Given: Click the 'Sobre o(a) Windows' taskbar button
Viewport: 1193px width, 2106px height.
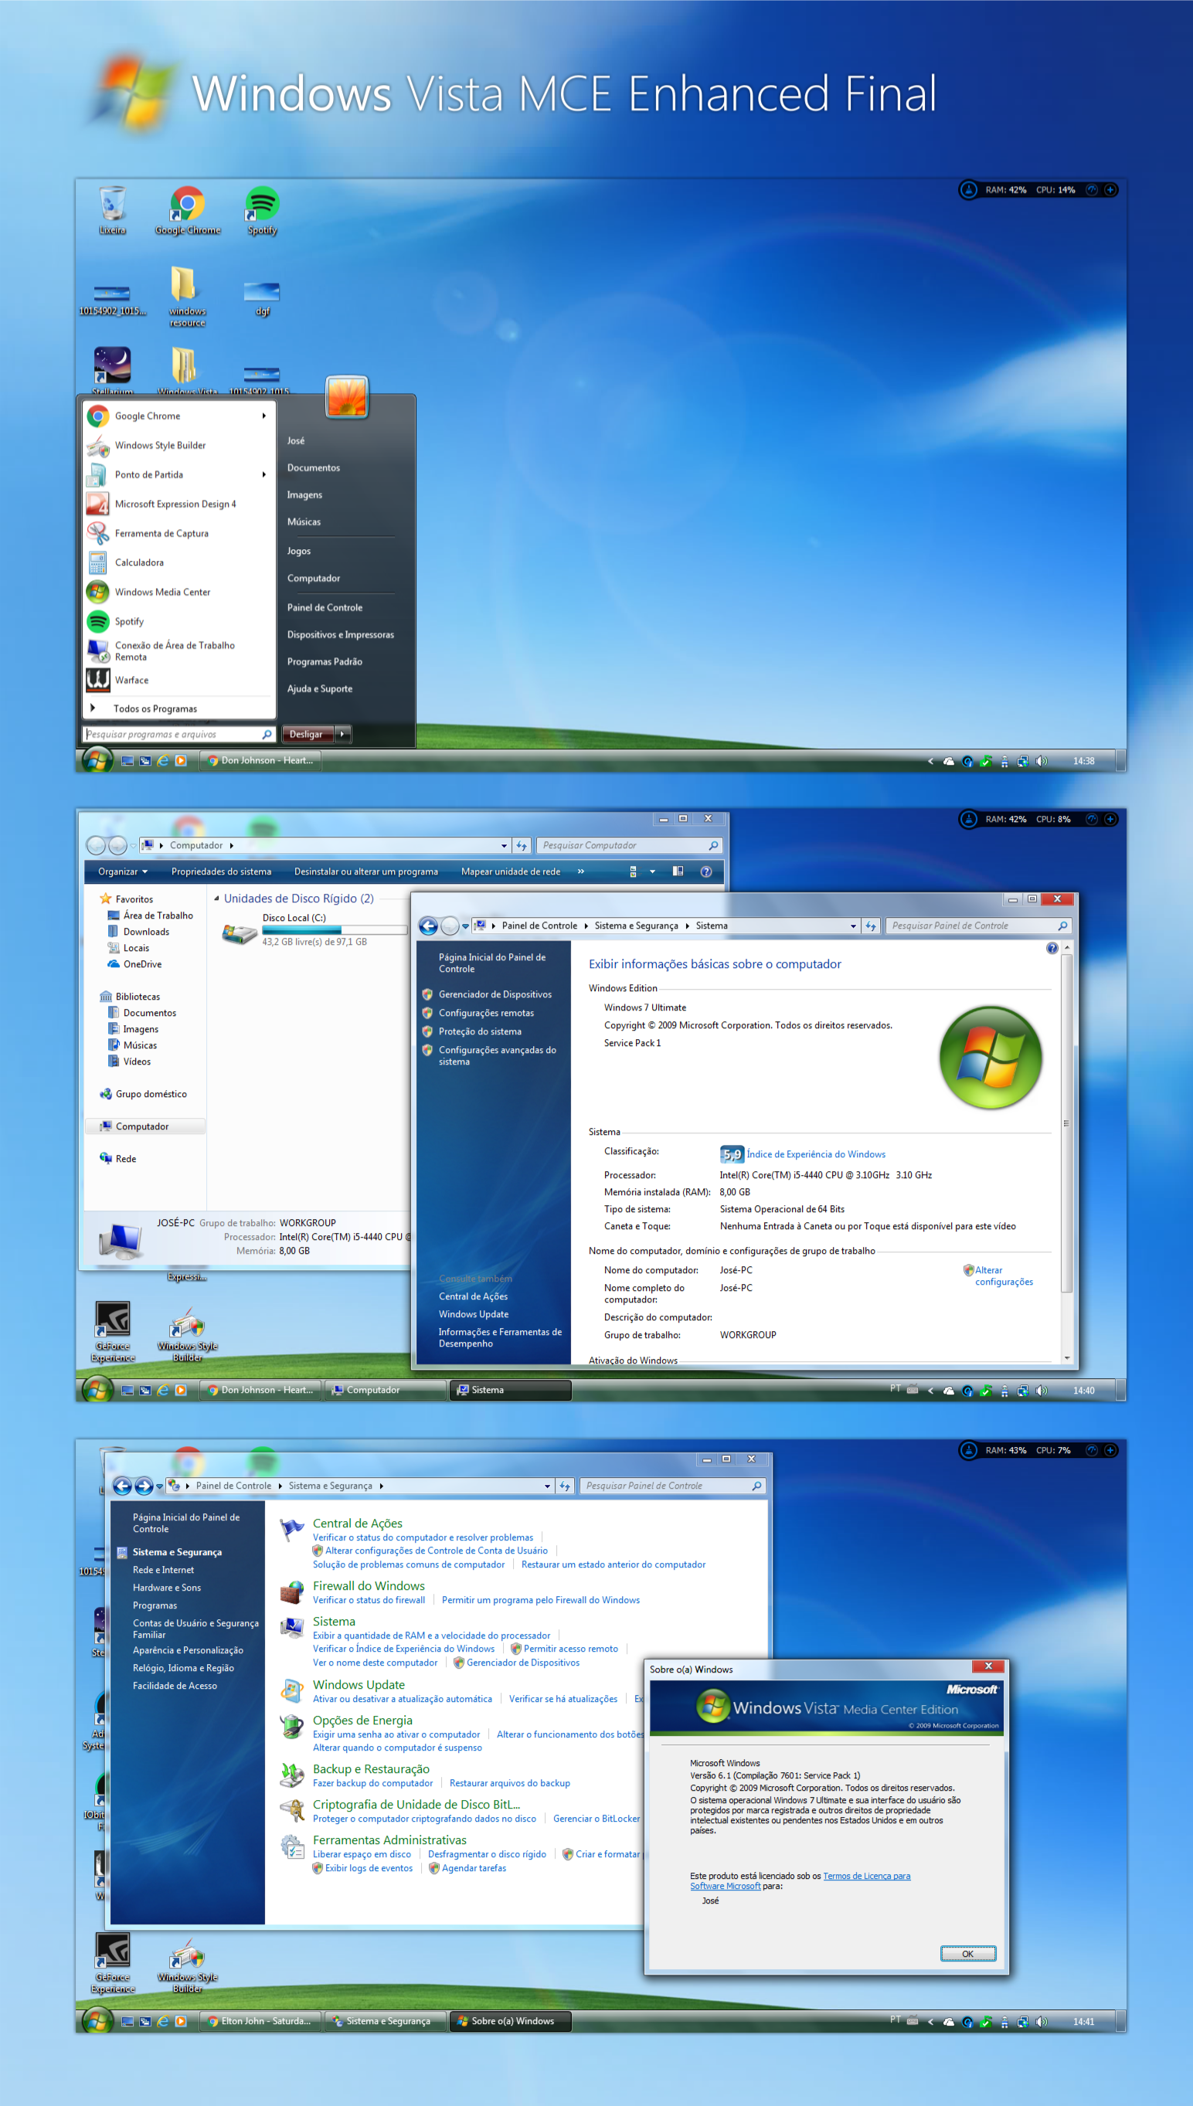Looking at the screenshot, I should coord(510,2021).
